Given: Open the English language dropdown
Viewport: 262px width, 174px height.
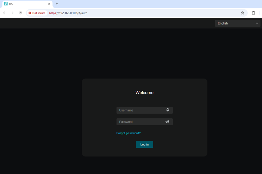Looking at the screenshot, I should [x=237, y=23].
